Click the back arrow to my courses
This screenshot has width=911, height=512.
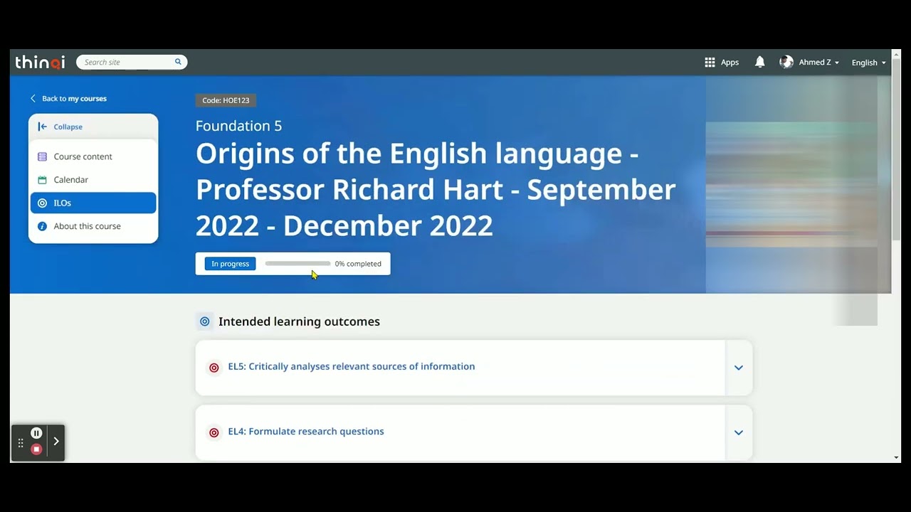pyautogui.click(x=33, y=99)
